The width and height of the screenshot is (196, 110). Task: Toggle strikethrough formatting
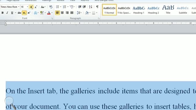pos(19,13)
